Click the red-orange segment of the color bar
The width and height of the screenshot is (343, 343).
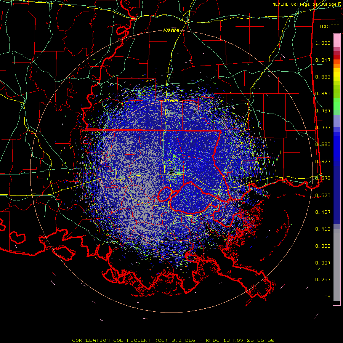pos(337,62)
